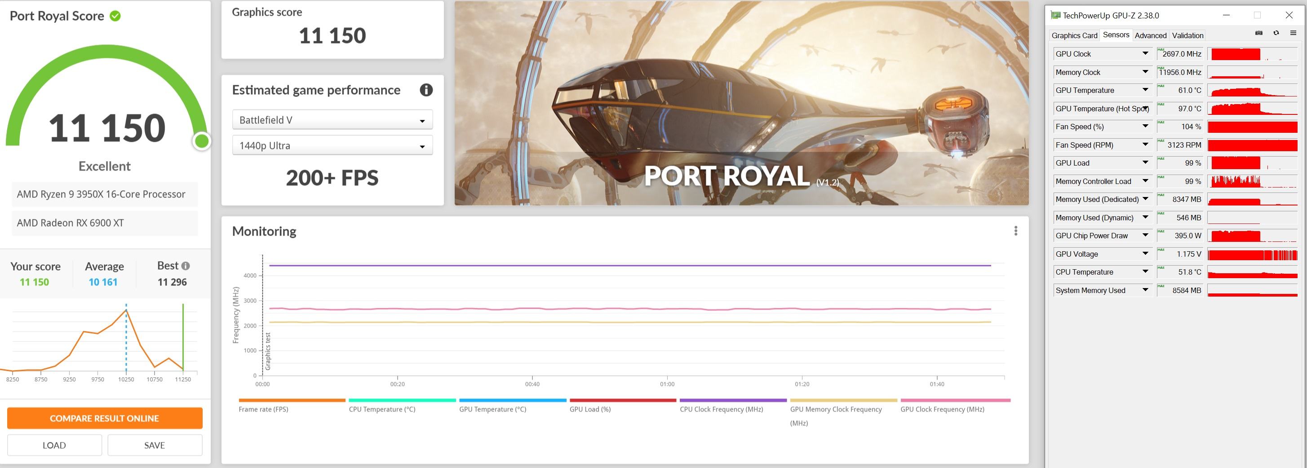
Task: Click the CPU Temperature value 51.8 °C
Action: click(1181, 272)
